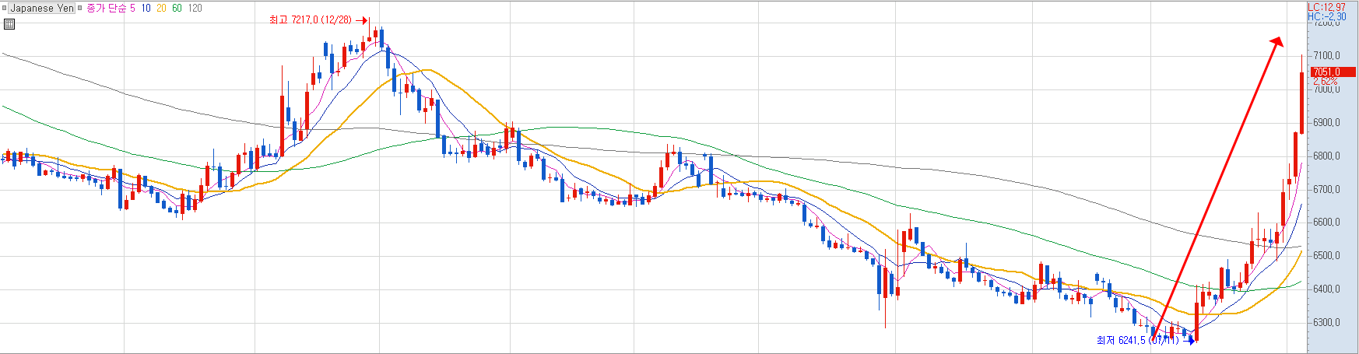The width and height of the screenshot is (1359, 354).
Task: Click the 6500.0 price axis label
Action: tap(1326, 256)
